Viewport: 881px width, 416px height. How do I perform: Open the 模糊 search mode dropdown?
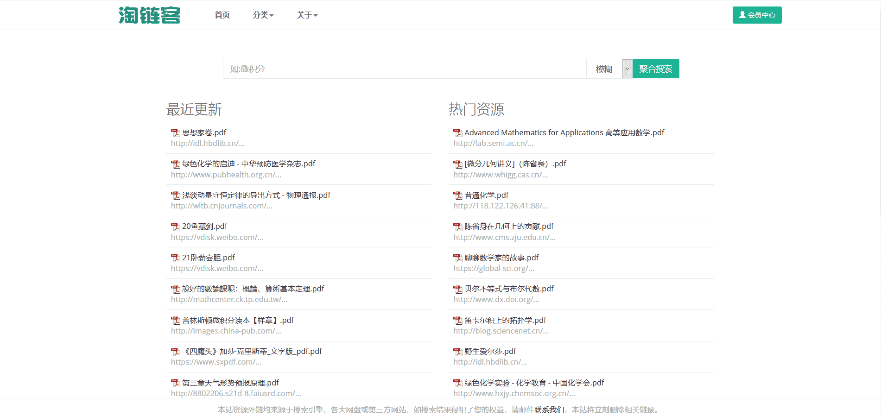[x=609, y=69]
